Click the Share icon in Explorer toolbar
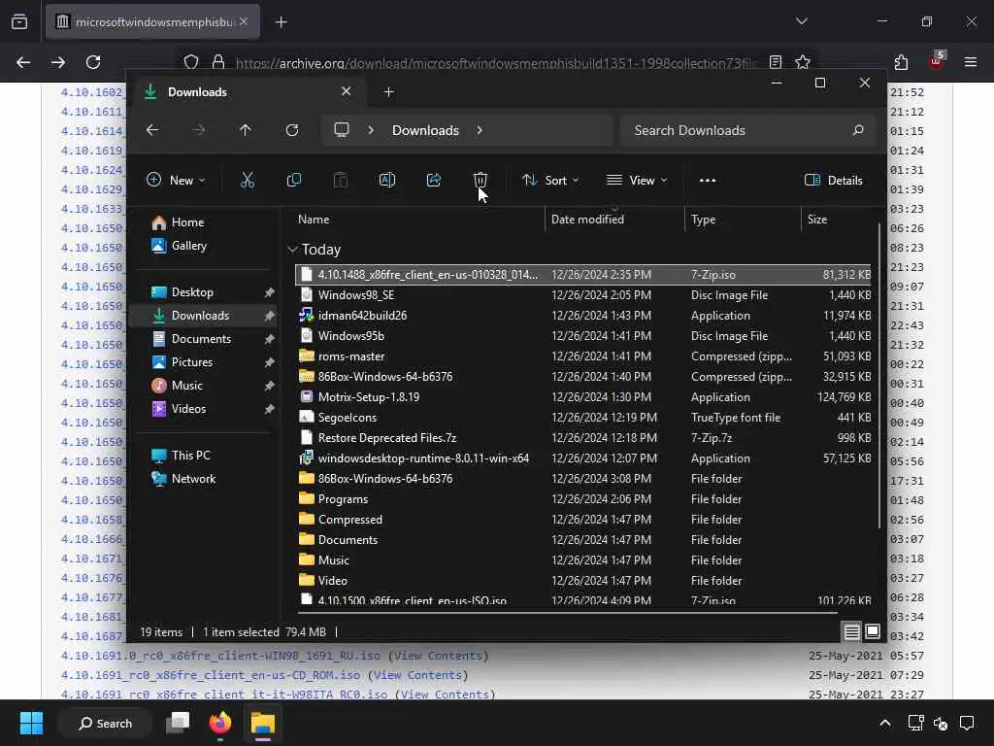This screenshot has height=746, width=994. [x=434, y=180]
